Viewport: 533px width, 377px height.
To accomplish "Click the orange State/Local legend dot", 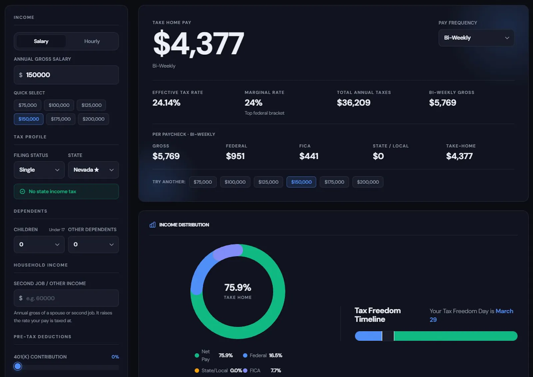I will tap(197, 371).
